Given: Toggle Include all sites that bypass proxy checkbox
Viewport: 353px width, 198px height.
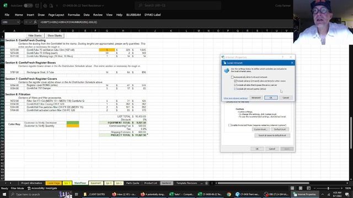Looking at the screenshot, I should pyautogui.click(x=236, y=85).
